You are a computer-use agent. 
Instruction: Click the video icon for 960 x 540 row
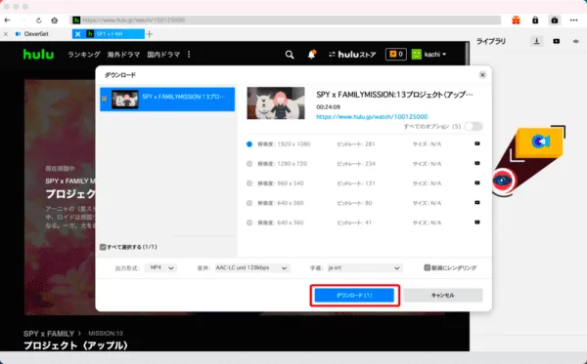click(x=477, y=182)
